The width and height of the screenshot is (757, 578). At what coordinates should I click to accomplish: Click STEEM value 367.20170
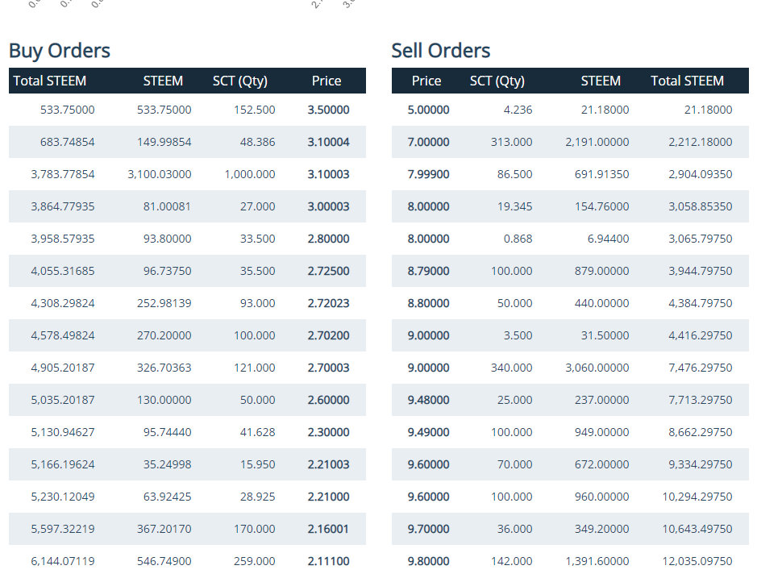164,530
